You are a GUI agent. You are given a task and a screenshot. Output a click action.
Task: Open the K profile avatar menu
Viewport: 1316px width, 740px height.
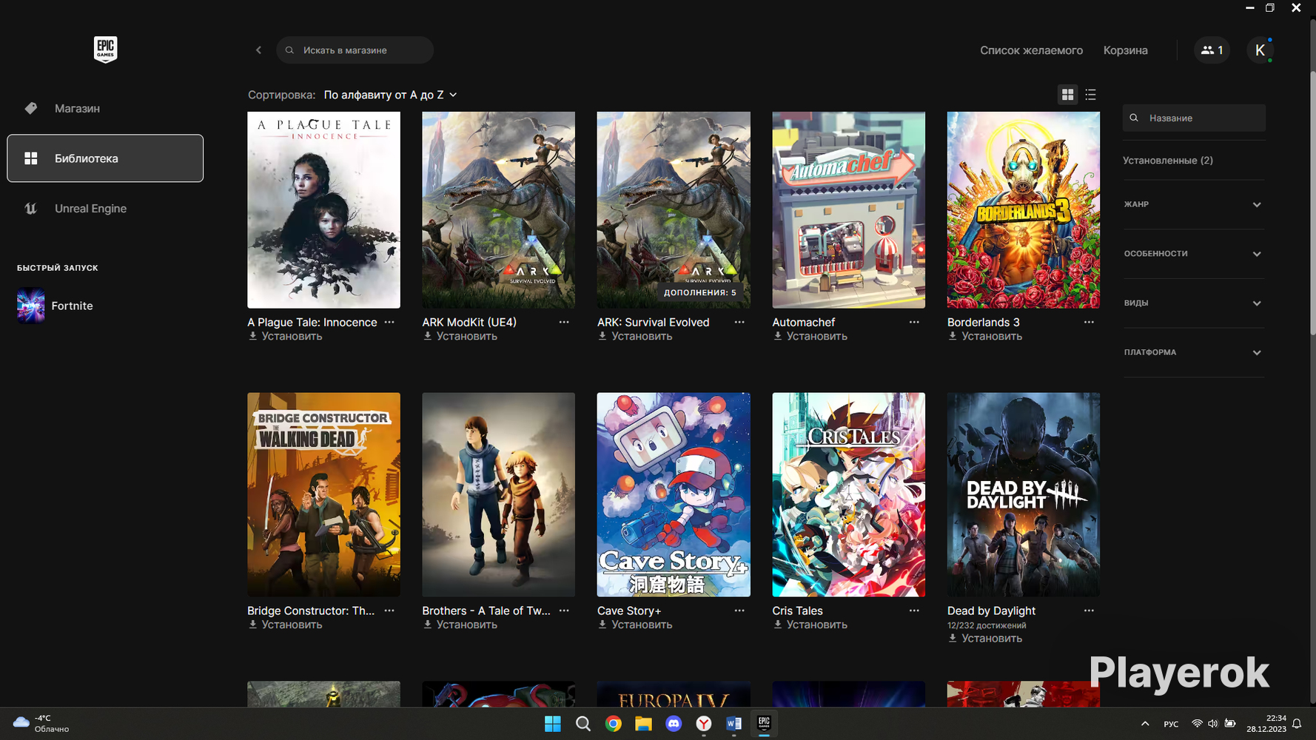1260,50
